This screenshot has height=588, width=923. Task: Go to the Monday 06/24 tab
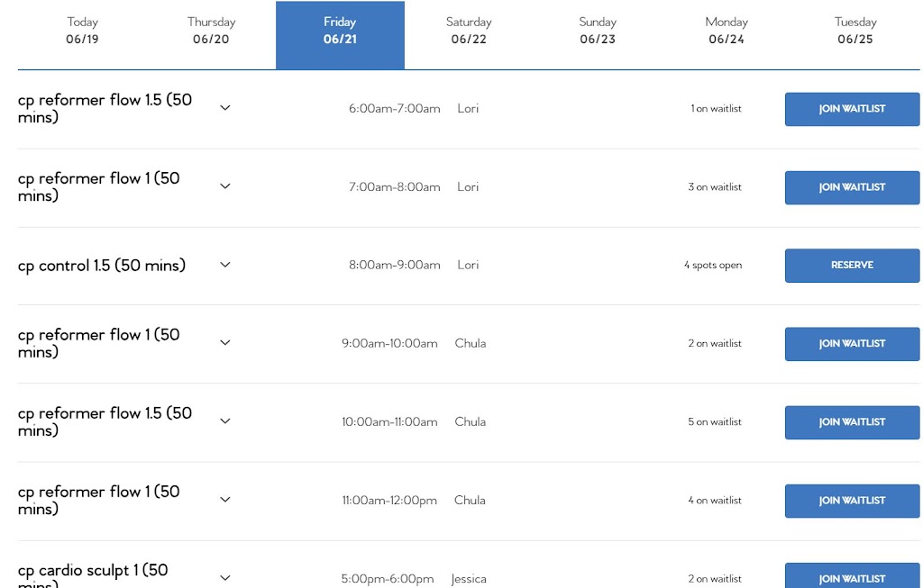tap(727, 31)
